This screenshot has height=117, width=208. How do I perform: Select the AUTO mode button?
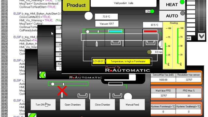172,16
